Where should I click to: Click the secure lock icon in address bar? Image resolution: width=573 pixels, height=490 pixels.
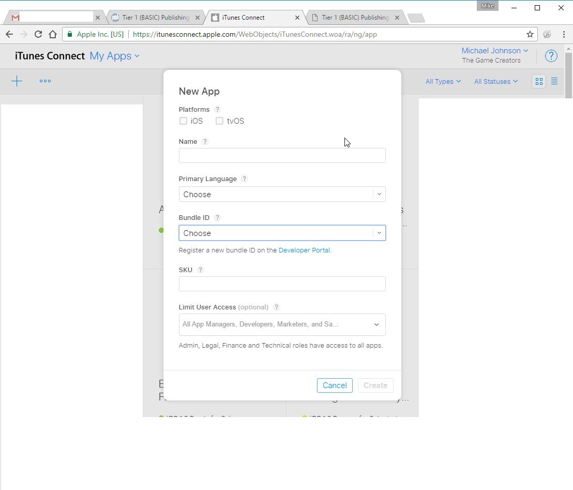click(70, 34)
